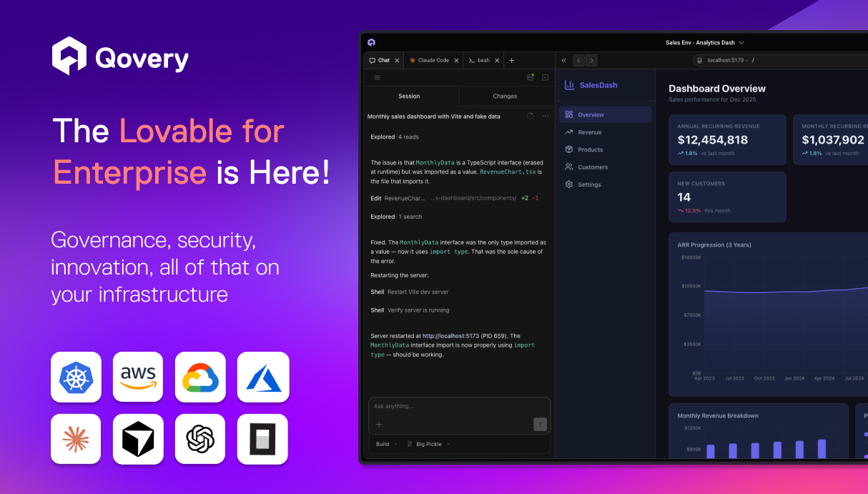This screenshot has width=868, height=494.
Task: Click the Monthly Revenue Breakdown title
Action: (718, 415)
